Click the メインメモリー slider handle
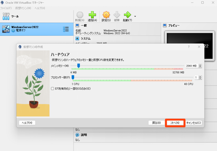 (79, 66)
